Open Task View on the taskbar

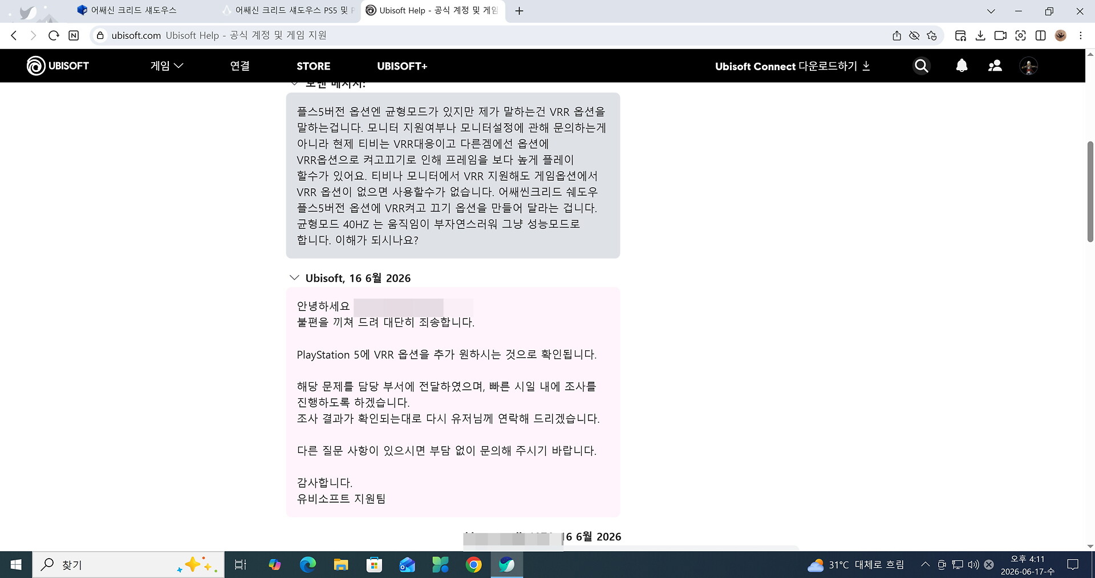(240, 565)
